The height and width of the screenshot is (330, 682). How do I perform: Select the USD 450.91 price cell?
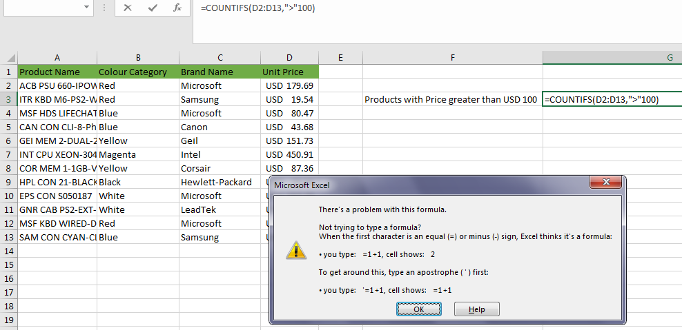[x=290, y=154]
